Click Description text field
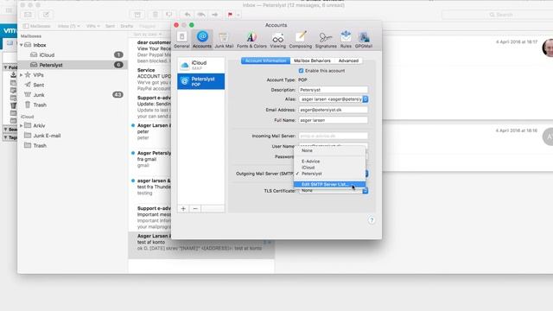553x311 pixels. (x=334, y=90)
